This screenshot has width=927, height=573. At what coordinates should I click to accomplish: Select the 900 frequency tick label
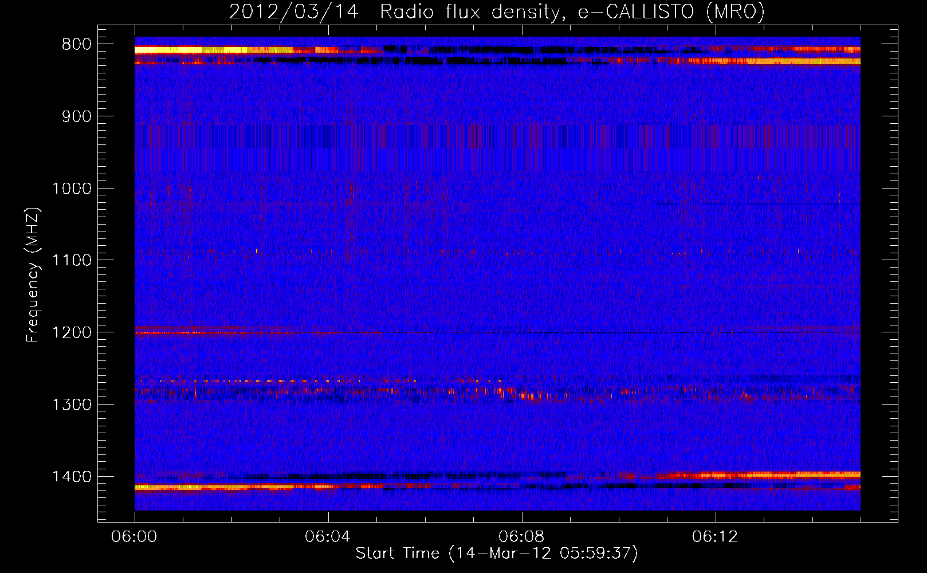pos(76,117)
